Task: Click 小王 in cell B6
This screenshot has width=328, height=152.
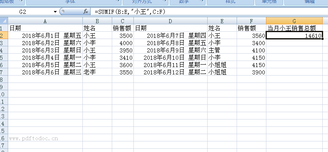Action: 97,65
